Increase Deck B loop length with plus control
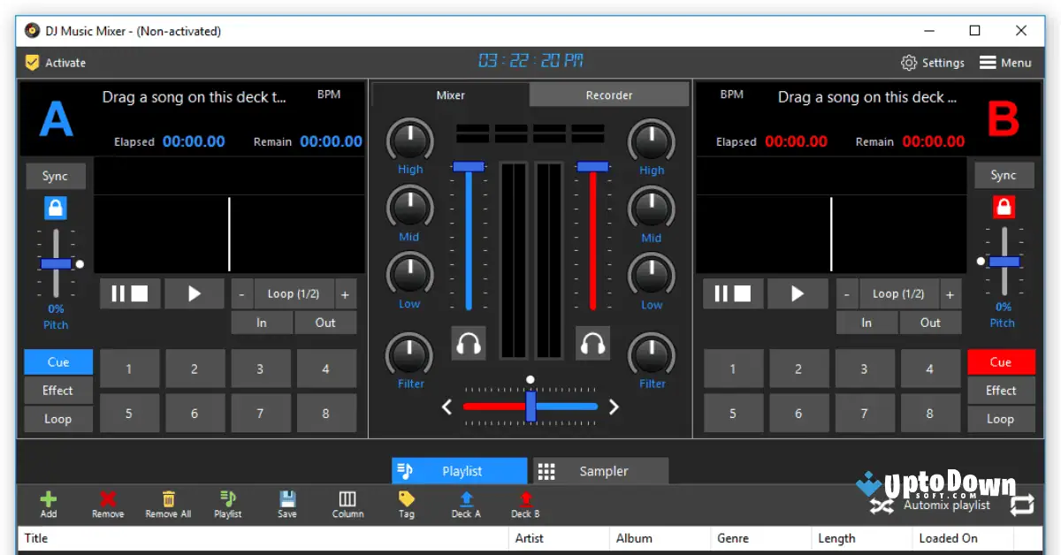1061x555 pixels. tap(950, 293)
